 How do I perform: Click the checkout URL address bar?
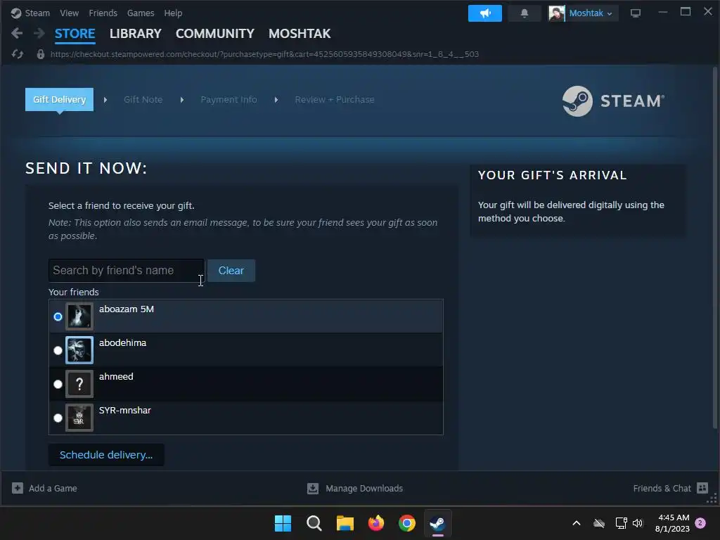pyautogui.click(x=264, y=54)
